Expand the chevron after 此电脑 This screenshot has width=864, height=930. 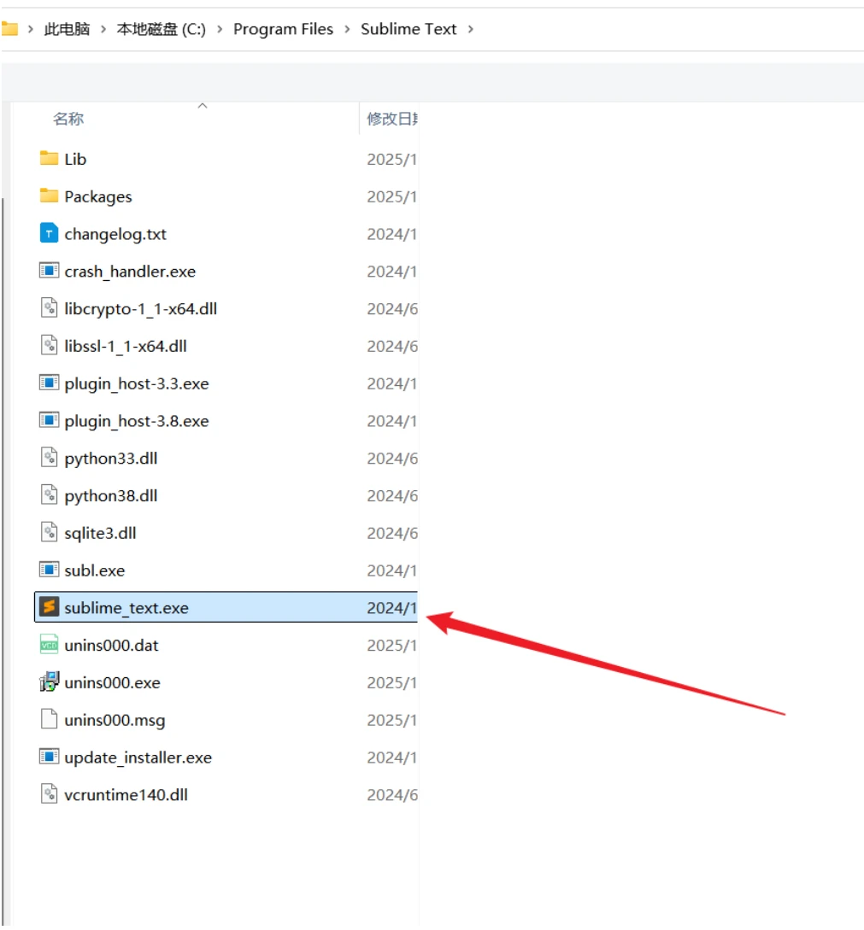pyautogui.click(x=103, y=29)
